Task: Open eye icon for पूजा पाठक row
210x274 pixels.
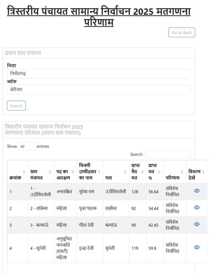Action: tap(197, 208)
